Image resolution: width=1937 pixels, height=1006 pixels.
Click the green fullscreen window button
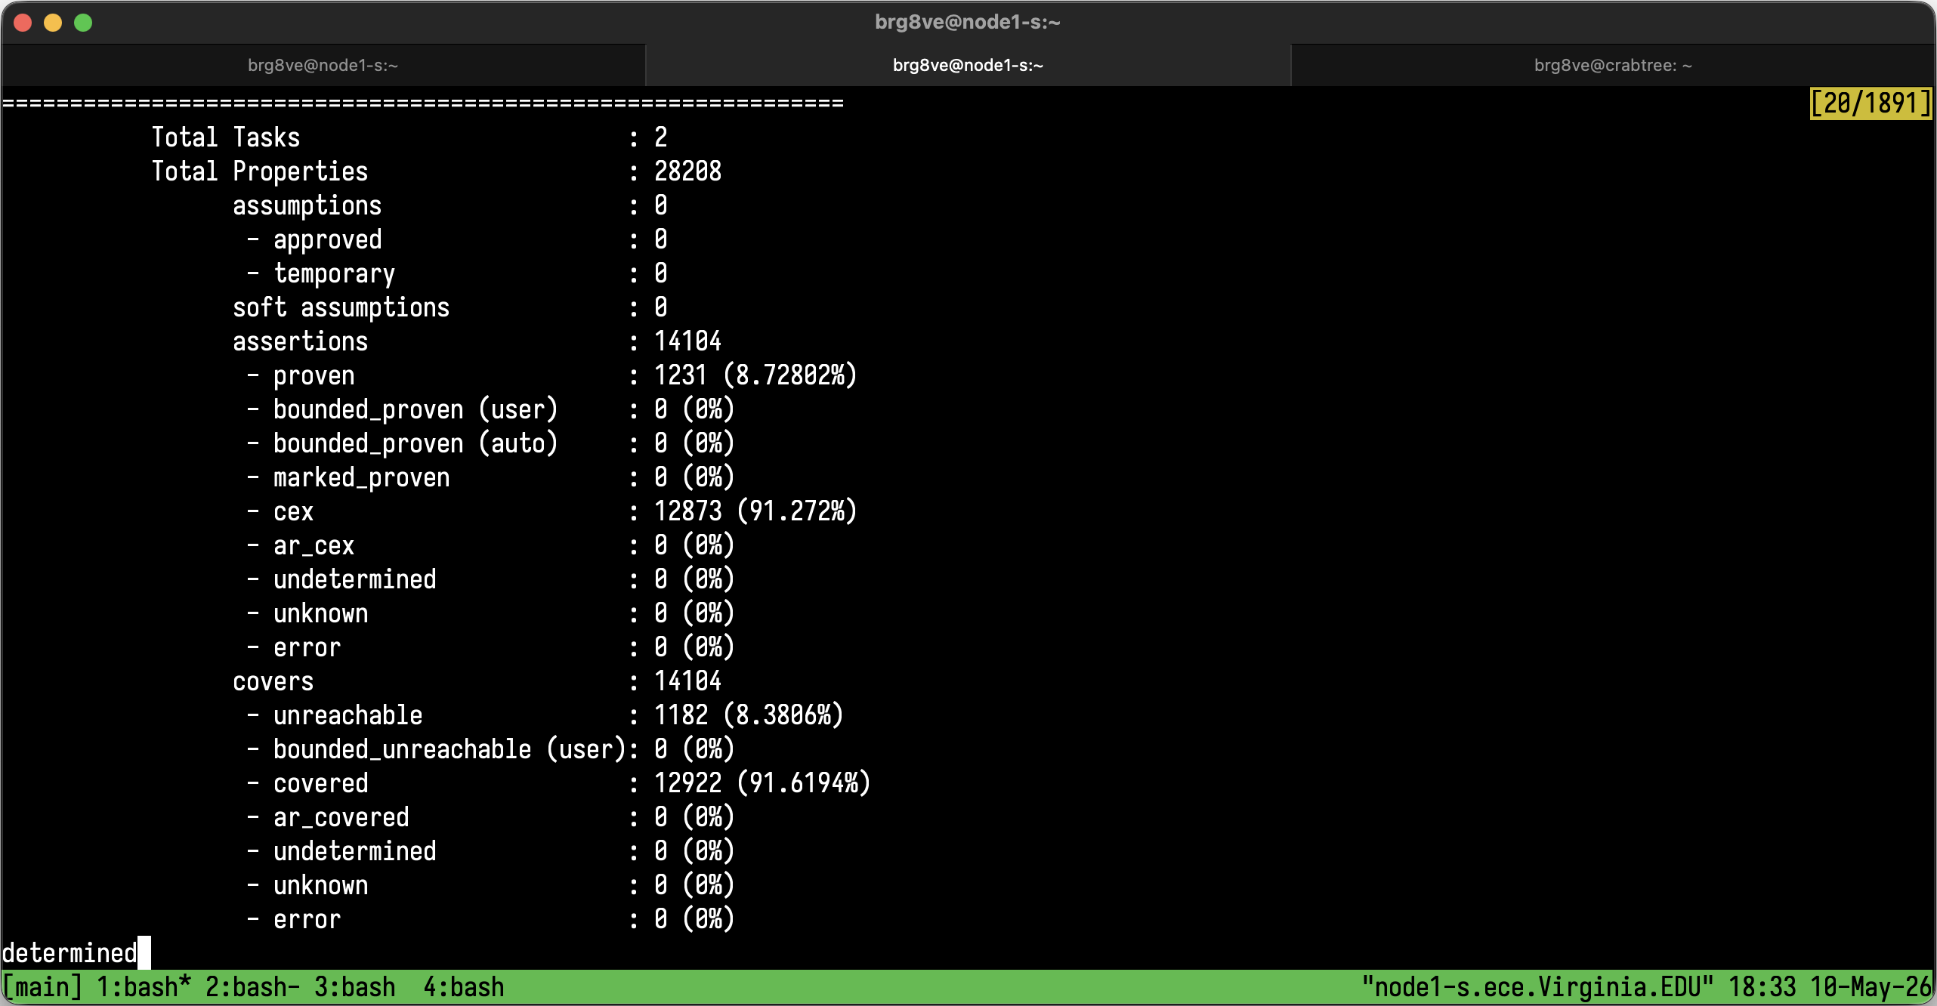tap(83, 23)
